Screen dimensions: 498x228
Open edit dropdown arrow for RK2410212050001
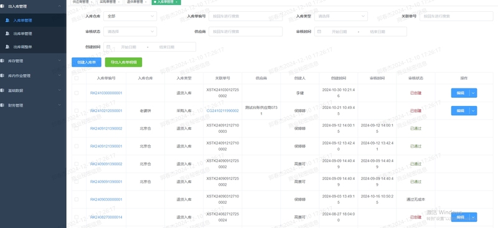[x=473, y=111]
